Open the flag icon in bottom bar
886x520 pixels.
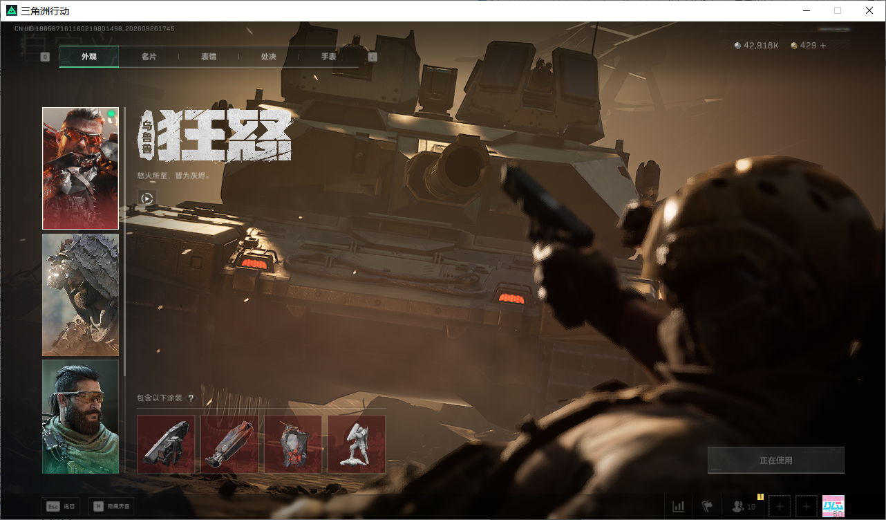(x=707, y=507)
